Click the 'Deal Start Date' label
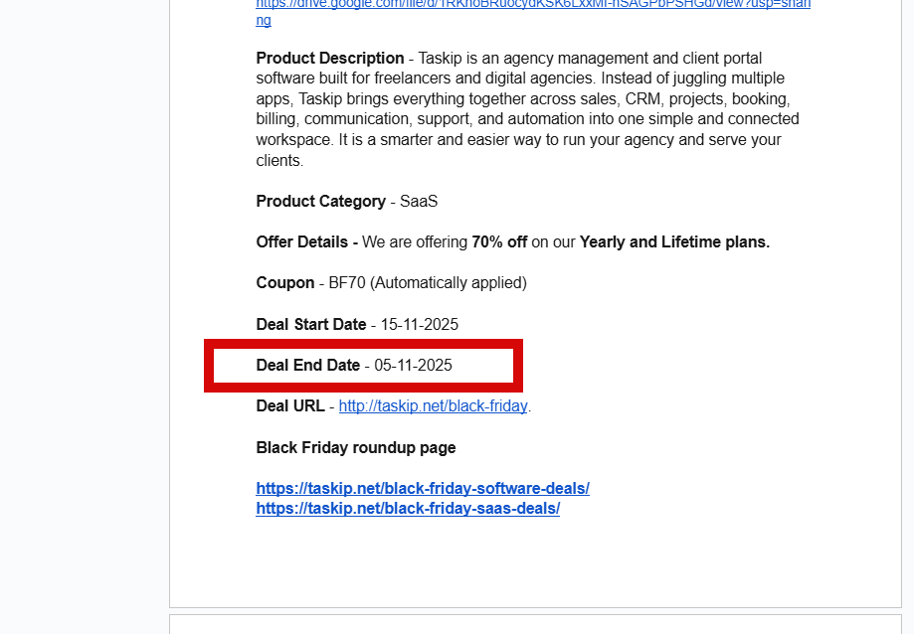 tap(311, 325)
